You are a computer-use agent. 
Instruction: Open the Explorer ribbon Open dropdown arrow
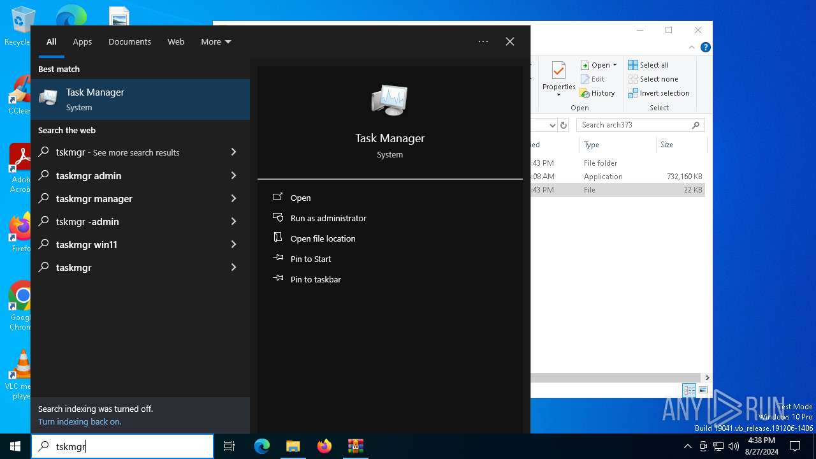pyautogui.click(x=615, y=65)
